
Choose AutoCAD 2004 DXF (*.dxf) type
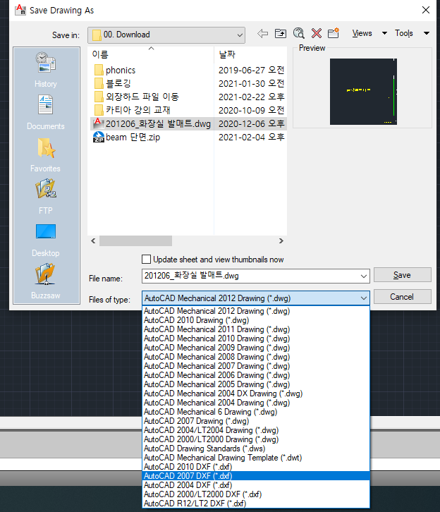[256, 485]
